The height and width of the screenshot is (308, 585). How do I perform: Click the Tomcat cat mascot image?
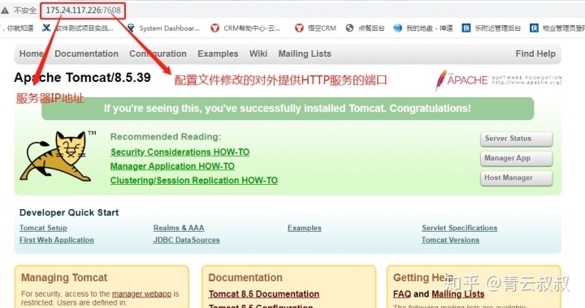point(57,156)
